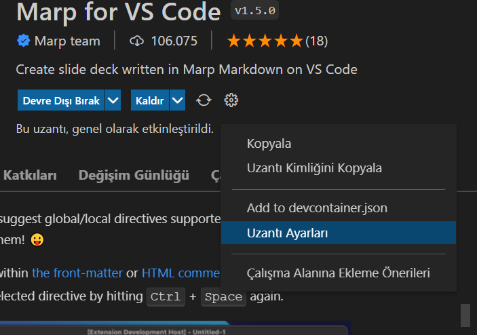Screen dimensions: 477x335
Task: Click the sync extension icon
Action: pyautogui.click(x=204, y=101)
